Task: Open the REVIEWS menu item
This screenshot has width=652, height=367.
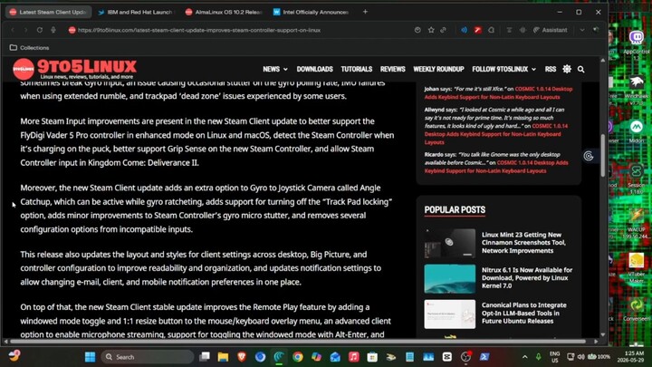Action: click(392, 69)
